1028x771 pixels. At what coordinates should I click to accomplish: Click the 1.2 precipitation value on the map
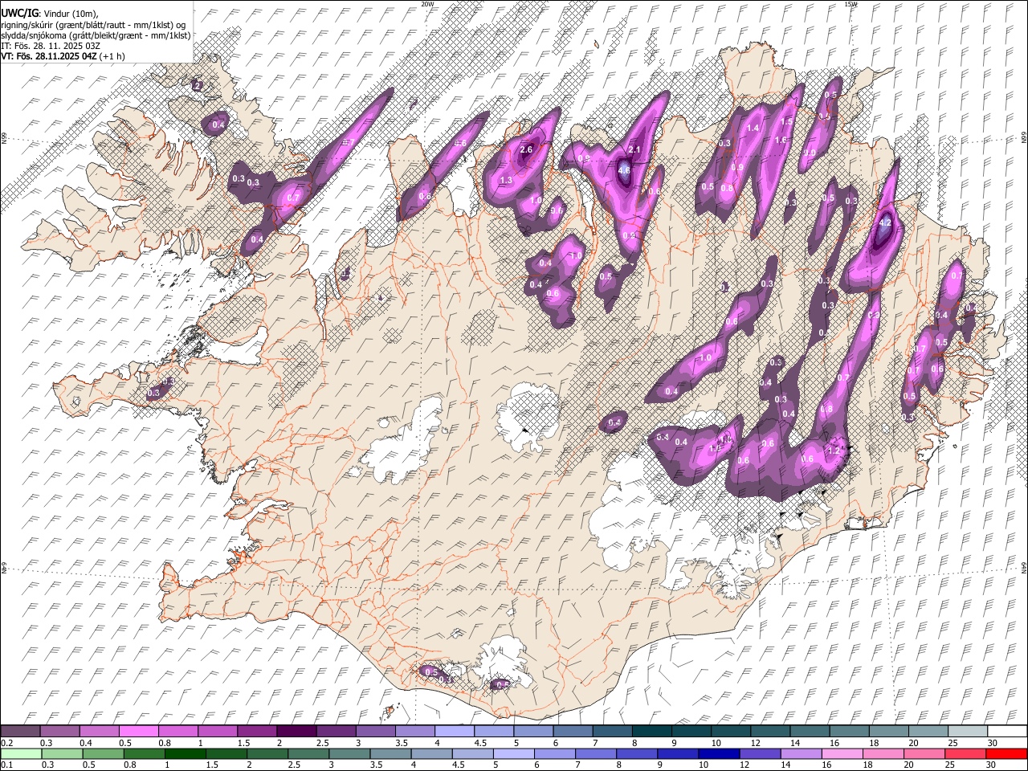(x=834, y=451)
